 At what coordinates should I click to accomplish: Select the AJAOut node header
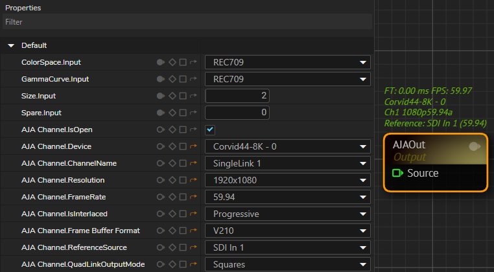pyautogui.click(x=436, y=150)
